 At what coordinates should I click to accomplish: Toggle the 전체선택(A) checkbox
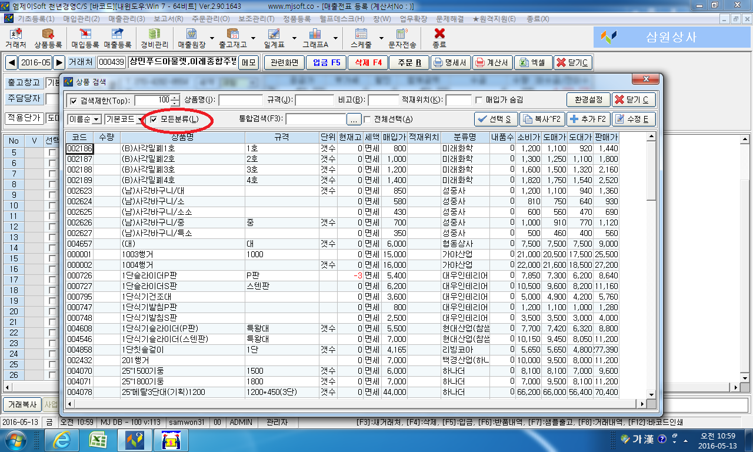tap(368, 119)
